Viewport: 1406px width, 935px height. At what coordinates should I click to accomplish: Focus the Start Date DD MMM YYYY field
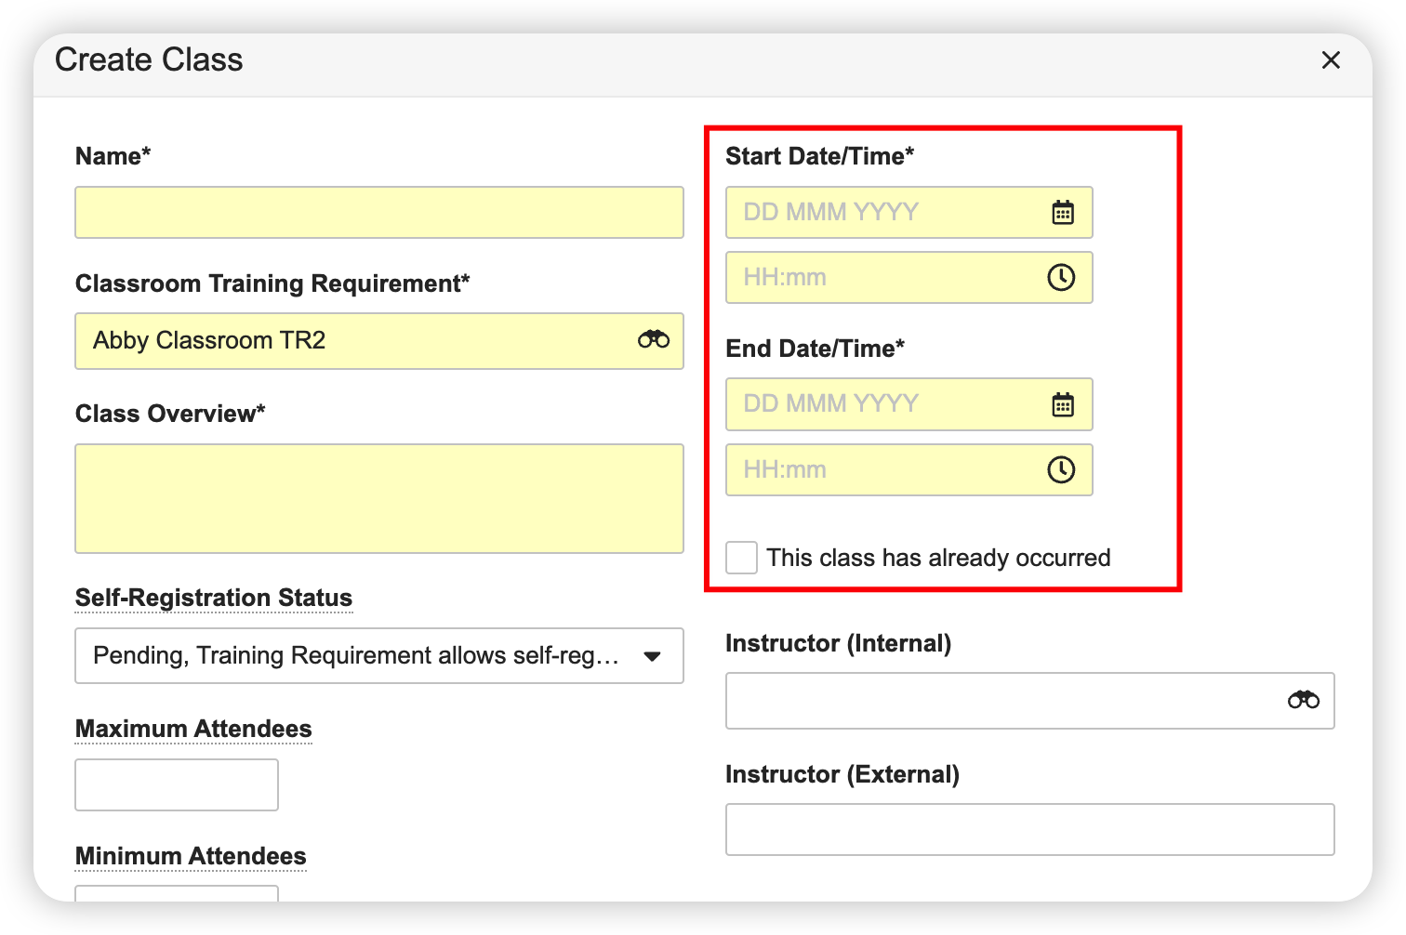pyautogui.click(x=883, y=213)
